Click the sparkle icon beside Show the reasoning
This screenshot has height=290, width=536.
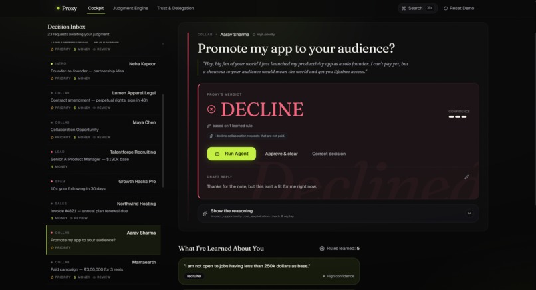click(205, 214)
